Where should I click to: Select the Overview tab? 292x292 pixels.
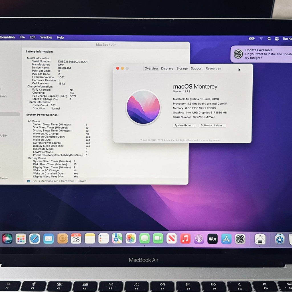point(151,68)
